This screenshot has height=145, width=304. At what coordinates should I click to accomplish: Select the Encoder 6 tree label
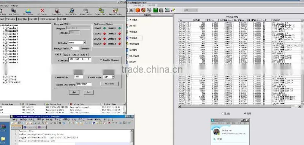click(13, 42)
